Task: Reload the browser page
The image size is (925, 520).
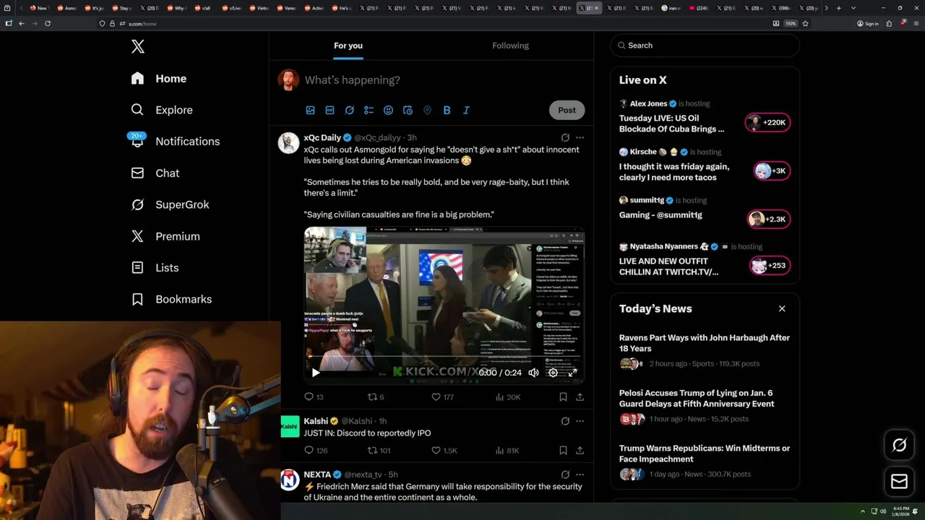Action: 48,23
